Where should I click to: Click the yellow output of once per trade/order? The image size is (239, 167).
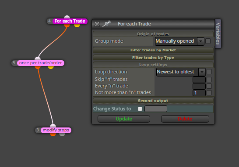(x=51, y=67)
